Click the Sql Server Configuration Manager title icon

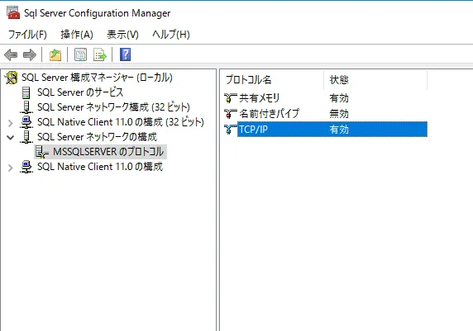click(x=13, y=12)
